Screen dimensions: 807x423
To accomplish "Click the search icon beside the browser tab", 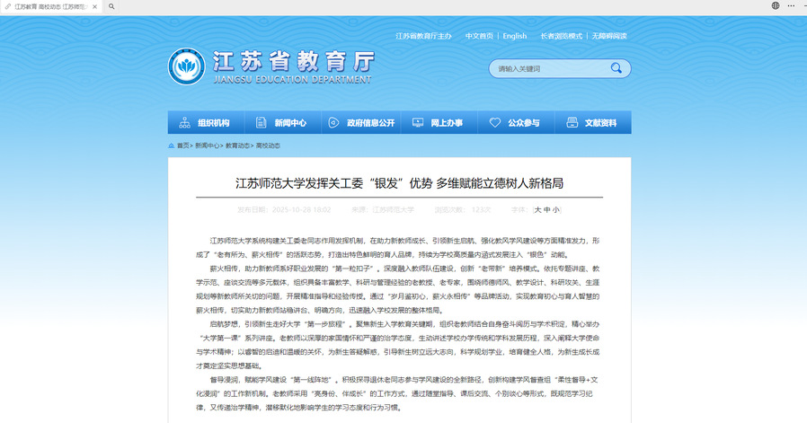I will pos(111,6).
